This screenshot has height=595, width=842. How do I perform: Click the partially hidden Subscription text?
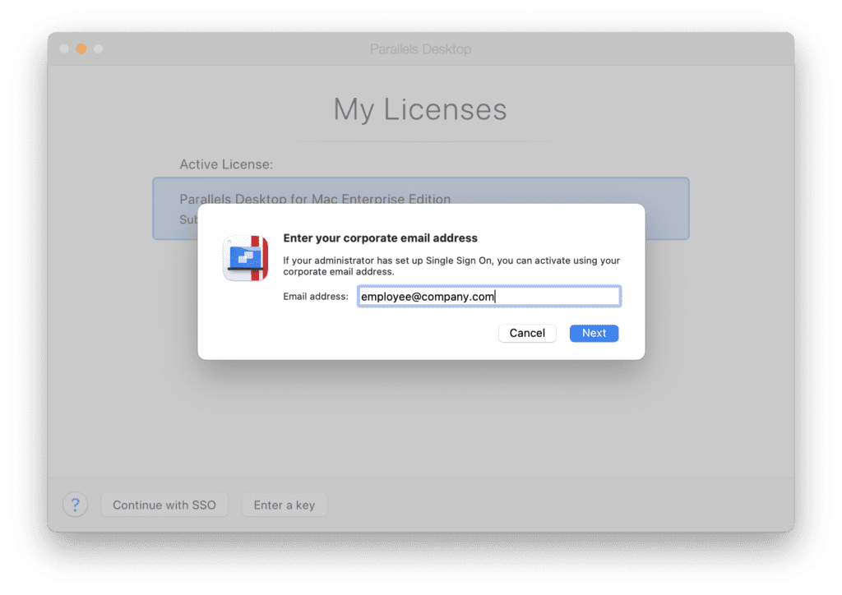pos(188,219)
